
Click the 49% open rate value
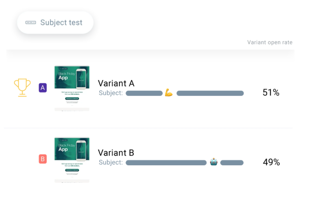click(271, 162)
